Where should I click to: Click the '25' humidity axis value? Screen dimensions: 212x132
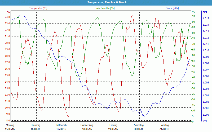193,94
